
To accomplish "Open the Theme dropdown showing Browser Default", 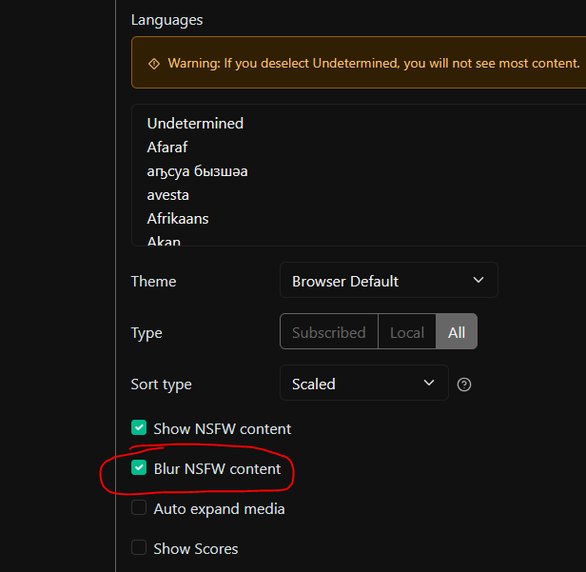I will point(388,281).
